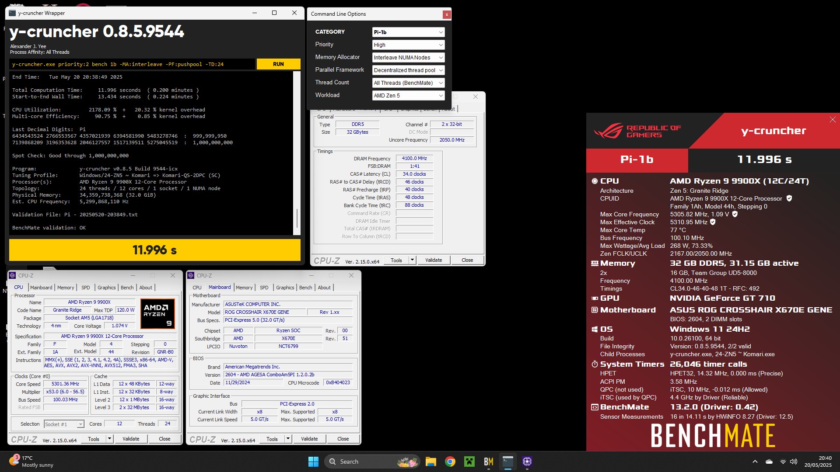Viewport: 840px width, 472px height.
Task: Click Validate in the CPU-Z CPU window
Action: point(131,439)
